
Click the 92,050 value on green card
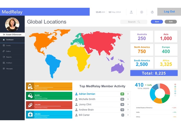pyautogui.click(x=37, y=95)
